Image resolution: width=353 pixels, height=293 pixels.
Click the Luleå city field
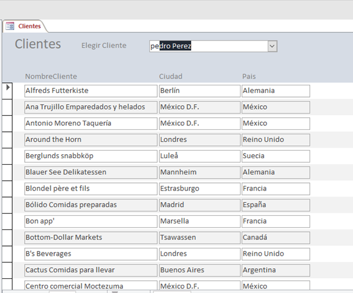(199, 156)
